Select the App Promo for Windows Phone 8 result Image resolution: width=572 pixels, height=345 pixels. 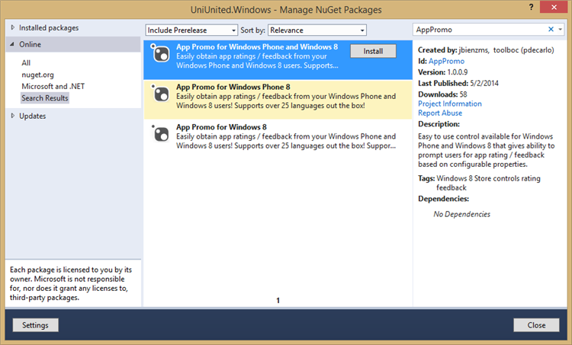click(x=278, y=100)
